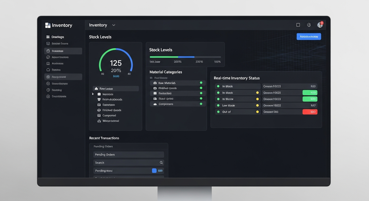Click the magnifier icon in the Search field
The width and height of the screenshot is (369, 201).
click(x=161, y=163)
